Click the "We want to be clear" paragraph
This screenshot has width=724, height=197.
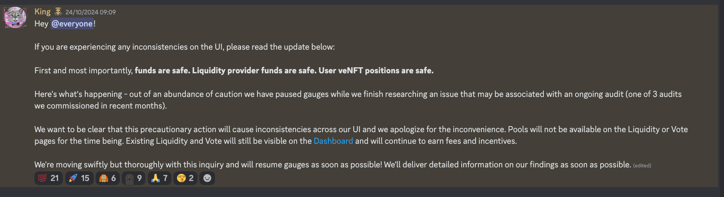click(280, 129)
